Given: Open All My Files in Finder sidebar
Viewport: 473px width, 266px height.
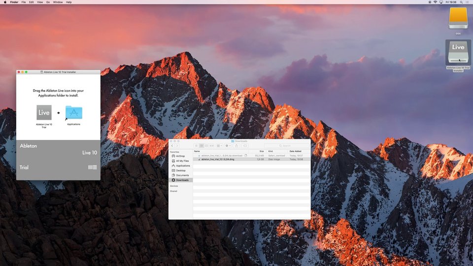Looking at the screenshot, I should 182,161.
